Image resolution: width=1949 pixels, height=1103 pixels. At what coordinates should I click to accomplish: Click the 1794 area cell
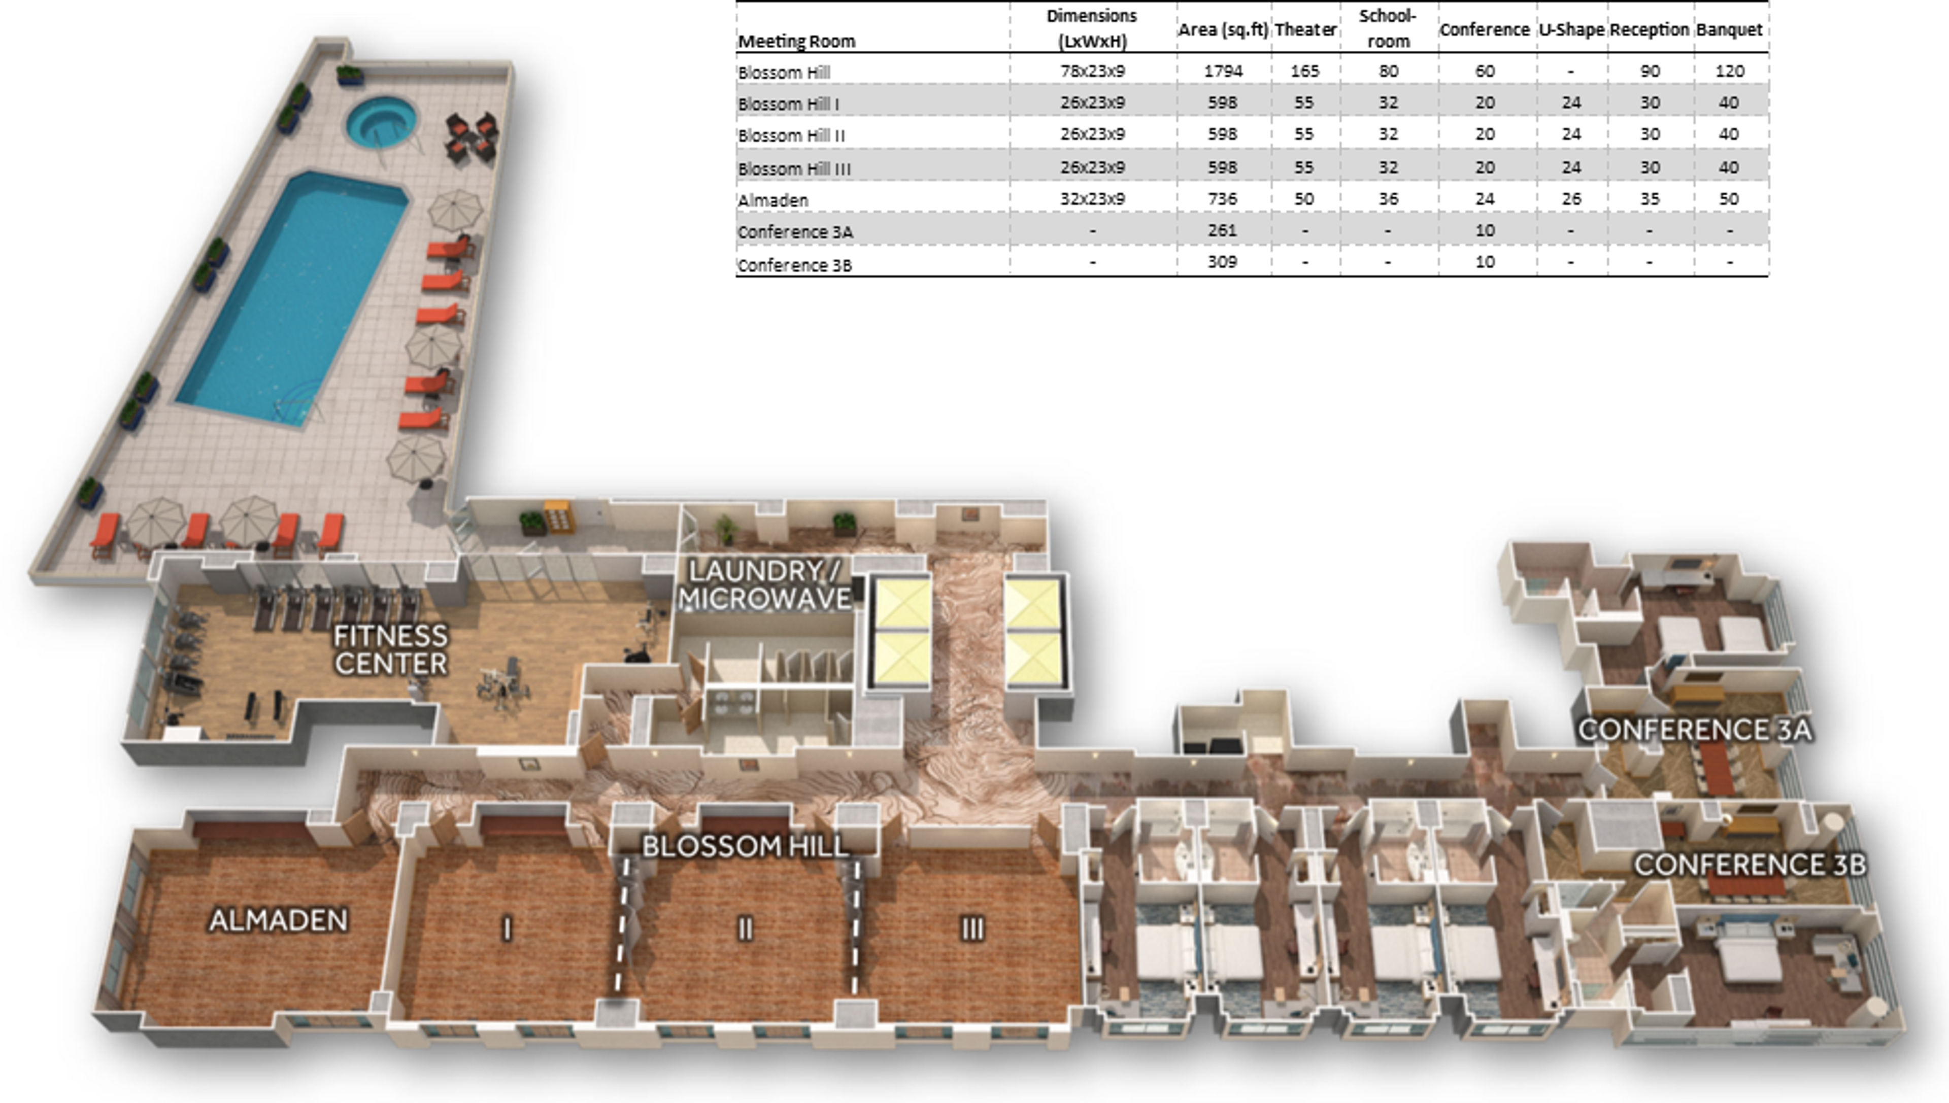(1223, 71)
